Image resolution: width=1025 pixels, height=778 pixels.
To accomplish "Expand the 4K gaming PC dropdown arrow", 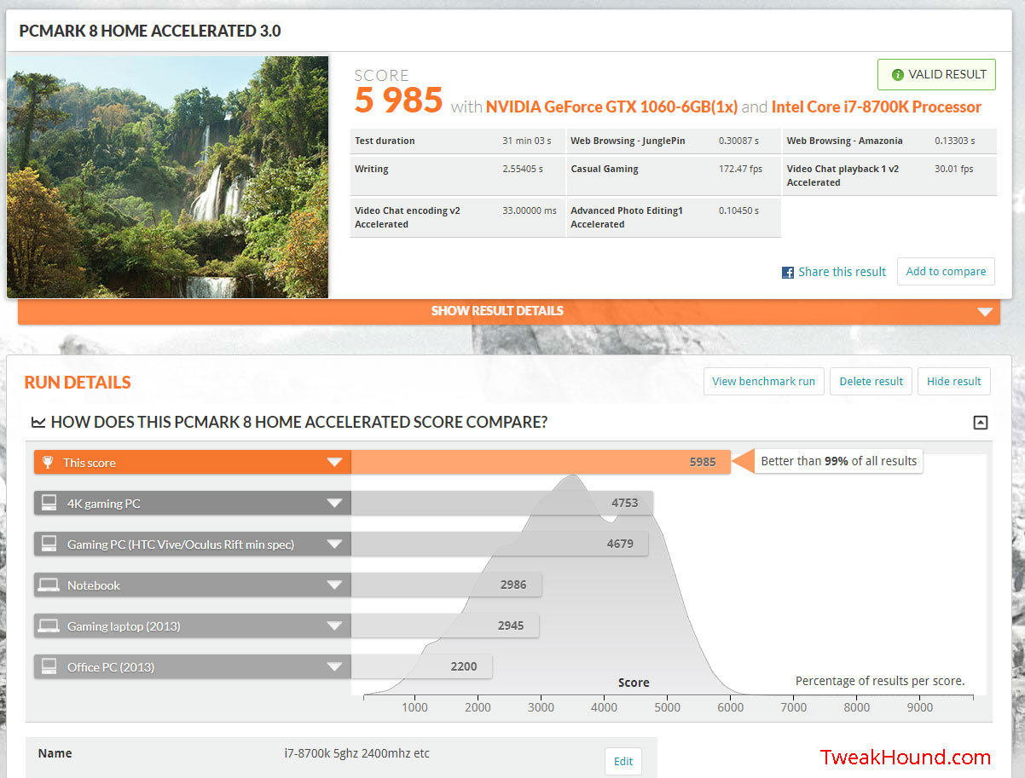I will coord(334,504).
